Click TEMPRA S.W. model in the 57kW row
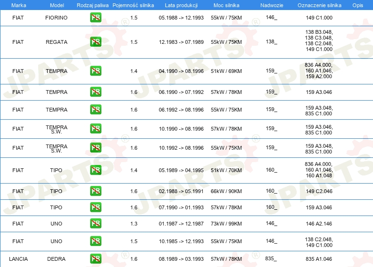Screen dimensions: 373x267 point(57,129)
